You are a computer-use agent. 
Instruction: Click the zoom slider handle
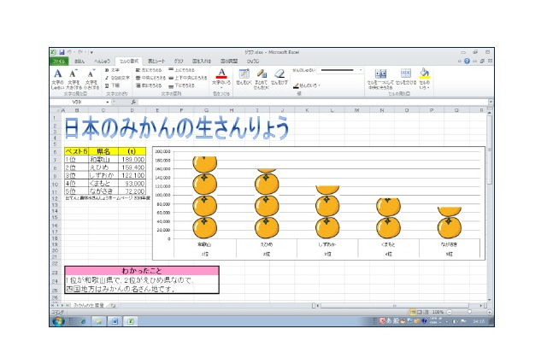tap(469, 312)
